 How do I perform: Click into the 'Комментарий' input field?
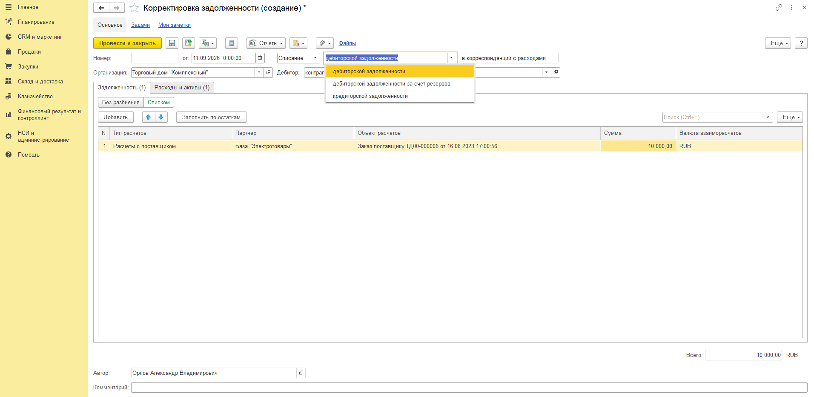click(x=469, y=387)
